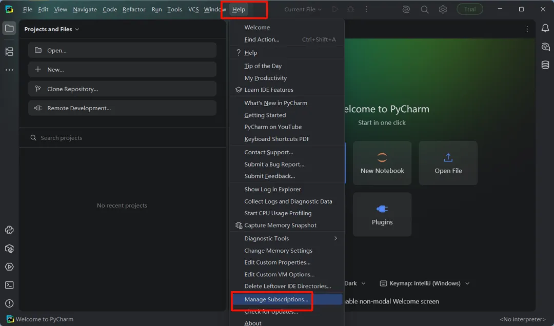The width and height of the screenshot is (554, 326).
Task: Select Tip of the Day menu entry
Action: (x=287, y=66)
